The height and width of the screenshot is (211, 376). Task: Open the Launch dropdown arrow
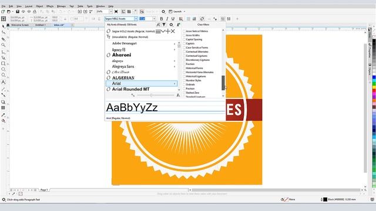coord(184,12)
